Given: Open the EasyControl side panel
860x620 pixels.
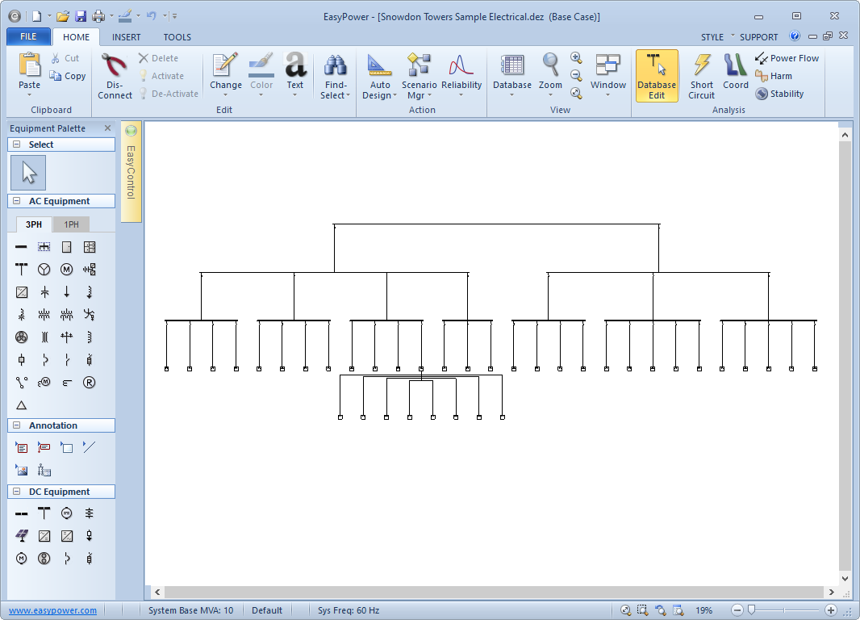Looking at the screenshot, I should click(131, 171).
